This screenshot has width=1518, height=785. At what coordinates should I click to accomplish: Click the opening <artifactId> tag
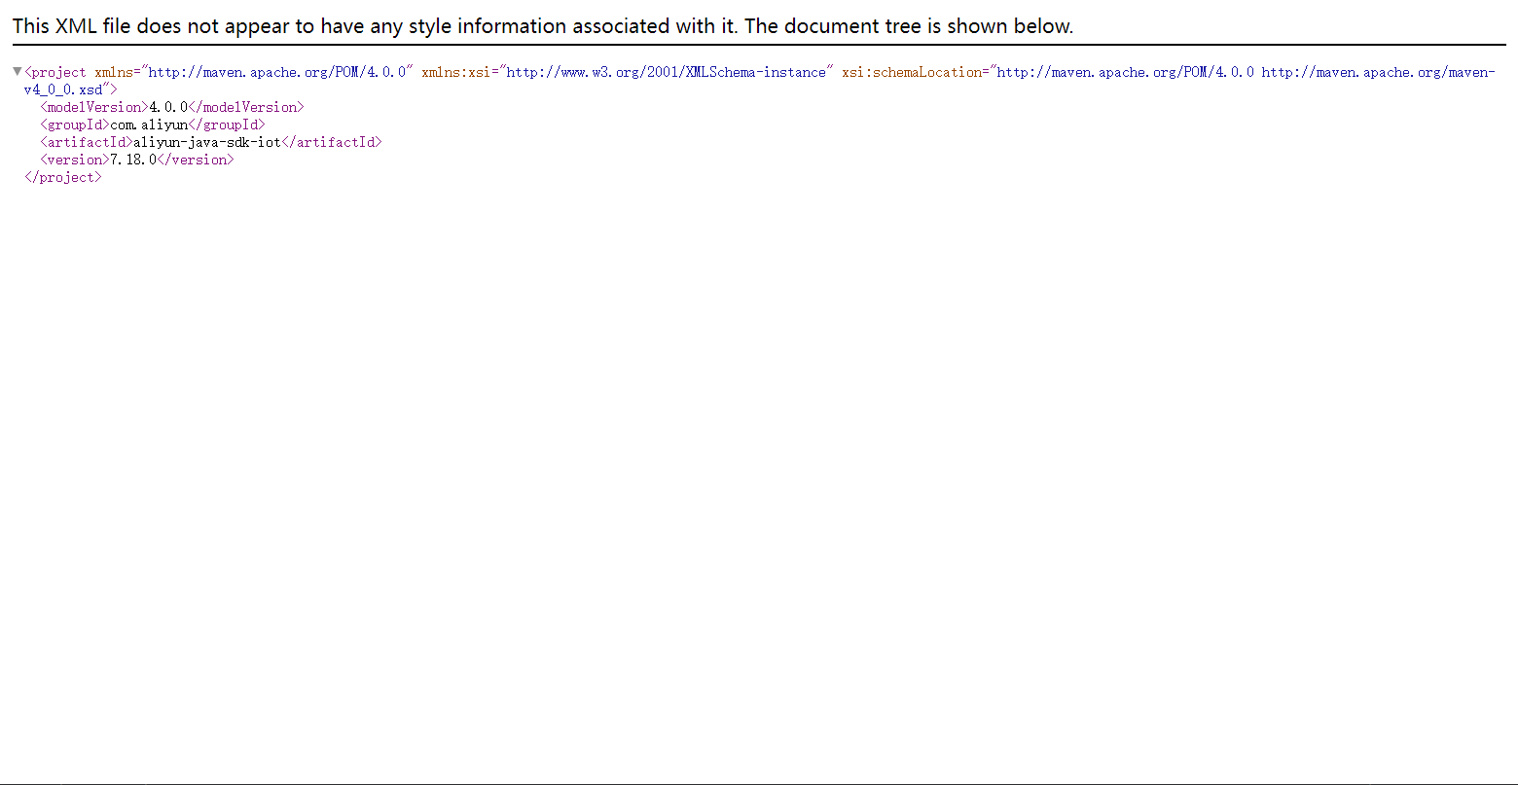point(87,142)
